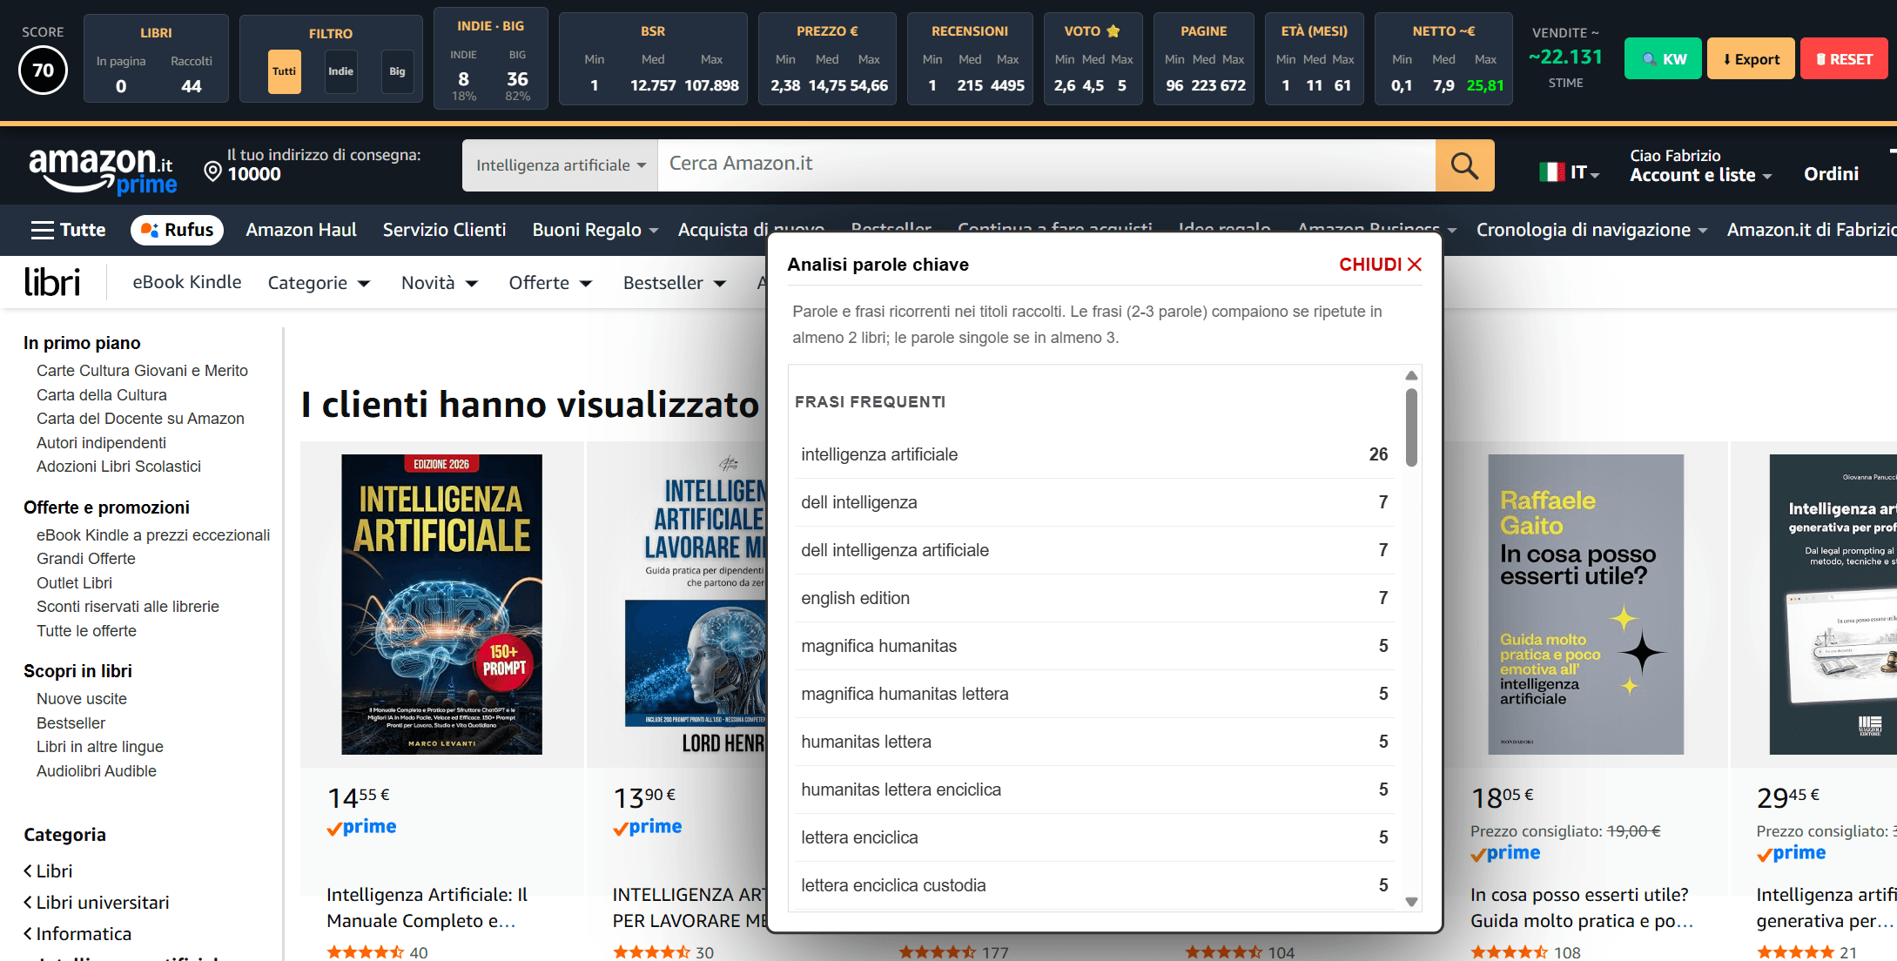Open Grandi Offerte link
Screen dimensions: 1897x961
tap(86, 559)
